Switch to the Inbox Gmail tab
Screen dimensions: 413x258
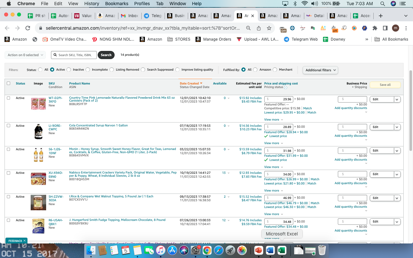[x=129, y=16]
